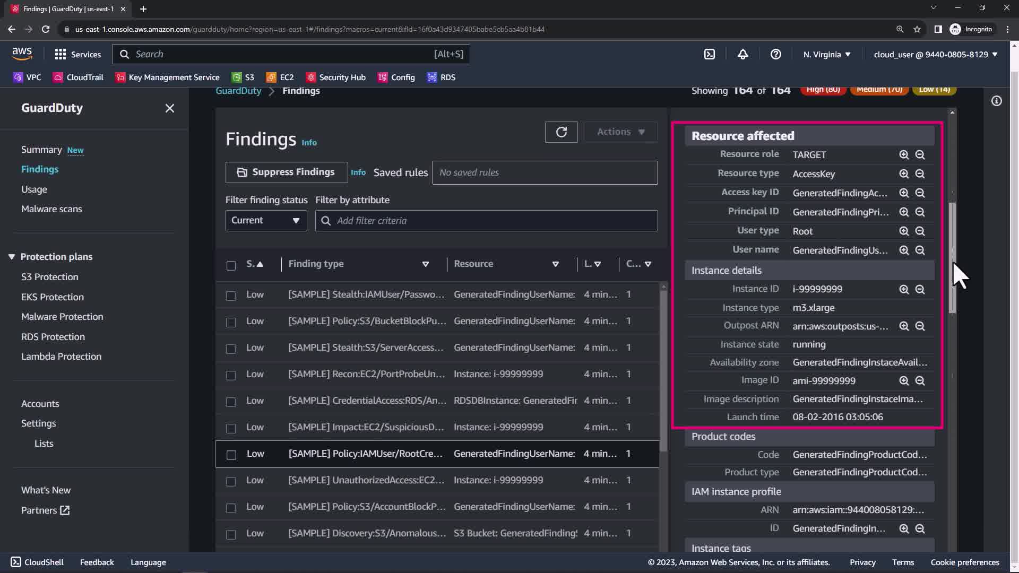Viewport: 1019px width, 573px height.
Task: Click the Add filter criteria field
Action: (x=486, y=221)
